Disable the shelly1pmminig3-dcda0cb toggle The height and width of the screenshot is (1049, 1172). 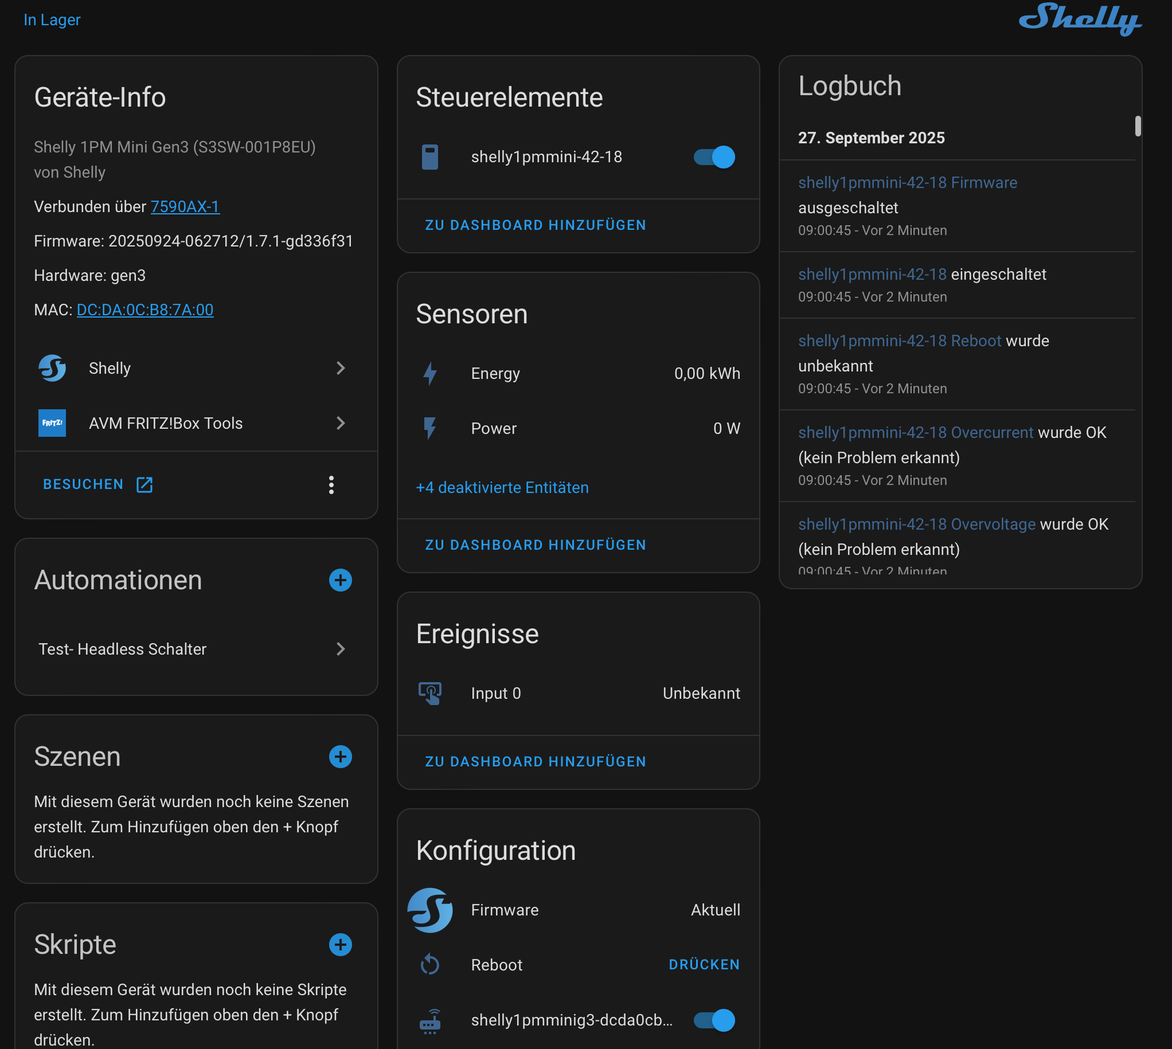point(714,1020)
